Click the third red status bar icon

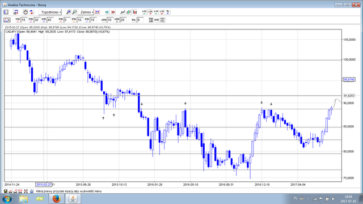(20, 192)
